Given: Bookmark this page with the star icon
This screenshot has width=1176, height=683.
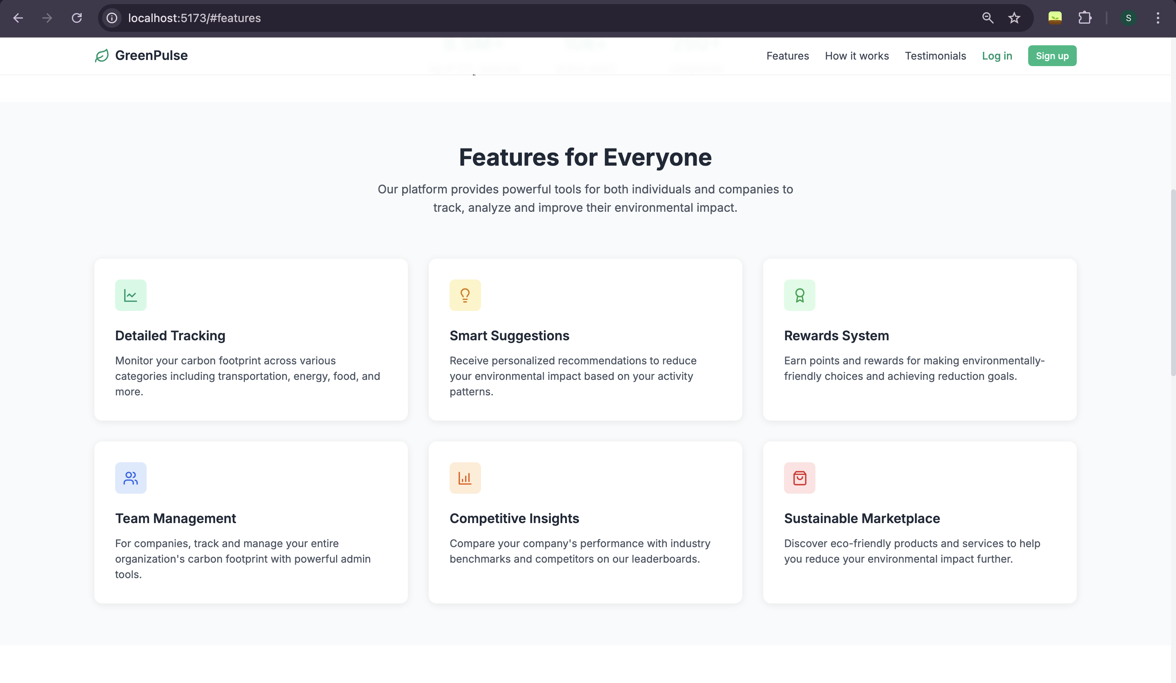Looking at the screenshot, I should point(1013,18).
